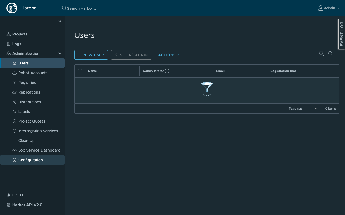Click the Registration time column header
This screenshot has width=345, height=215.
point(284,71)
